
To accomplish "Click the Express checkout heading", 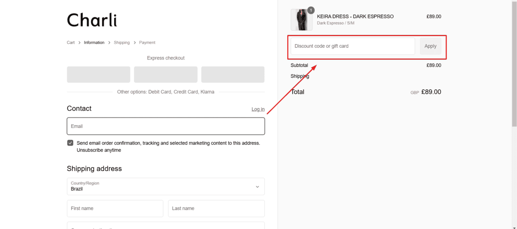I will coord(166,58).
